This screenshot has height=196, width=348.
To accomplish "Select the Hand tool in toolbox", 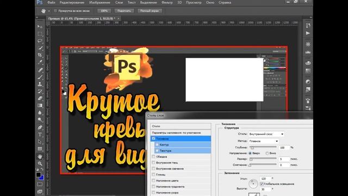I will pos(40,156).
